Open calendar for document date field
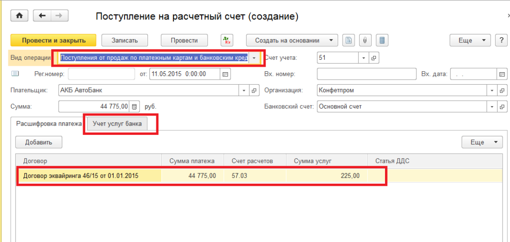 pos(225,74)
